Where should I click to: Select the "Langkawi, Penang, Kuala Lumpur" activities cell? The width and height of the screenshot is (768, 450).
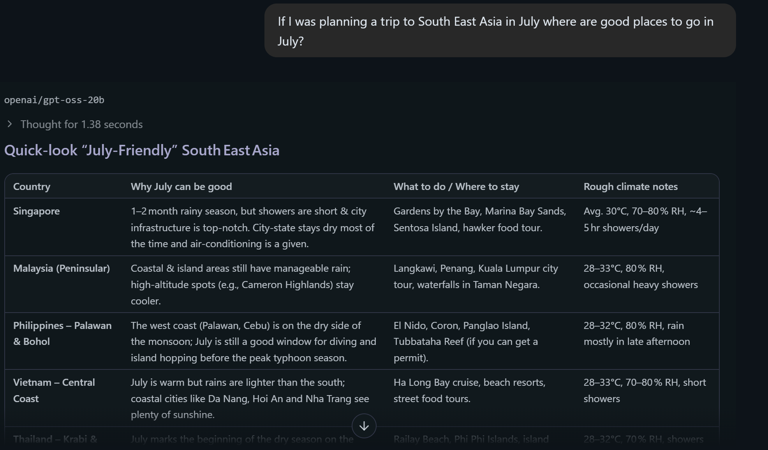tap(476, 276)
